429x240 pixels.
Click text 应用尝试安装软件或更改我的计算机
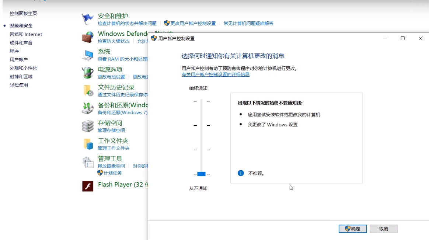pyautogui.click(x=284, y=115)
